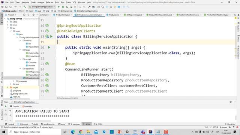The height and width of the screenshot is (135, 240).
Task: Switch to the BillRepository.java editor tab
Action: (134, 15)
